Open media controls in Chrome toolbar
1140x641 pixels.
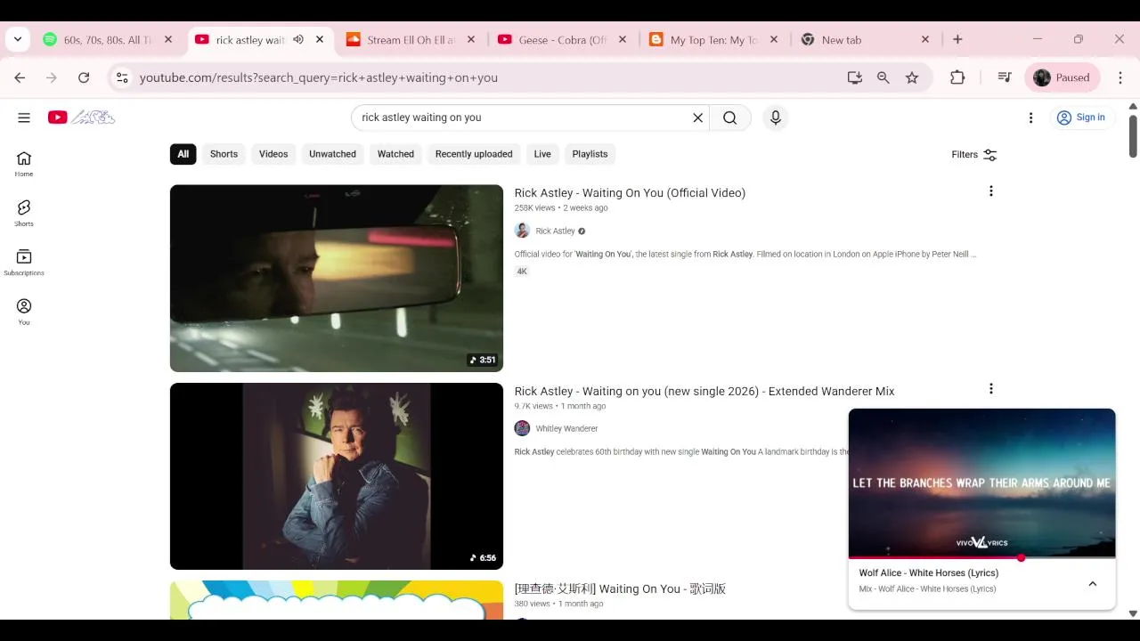coord(1005,77)
